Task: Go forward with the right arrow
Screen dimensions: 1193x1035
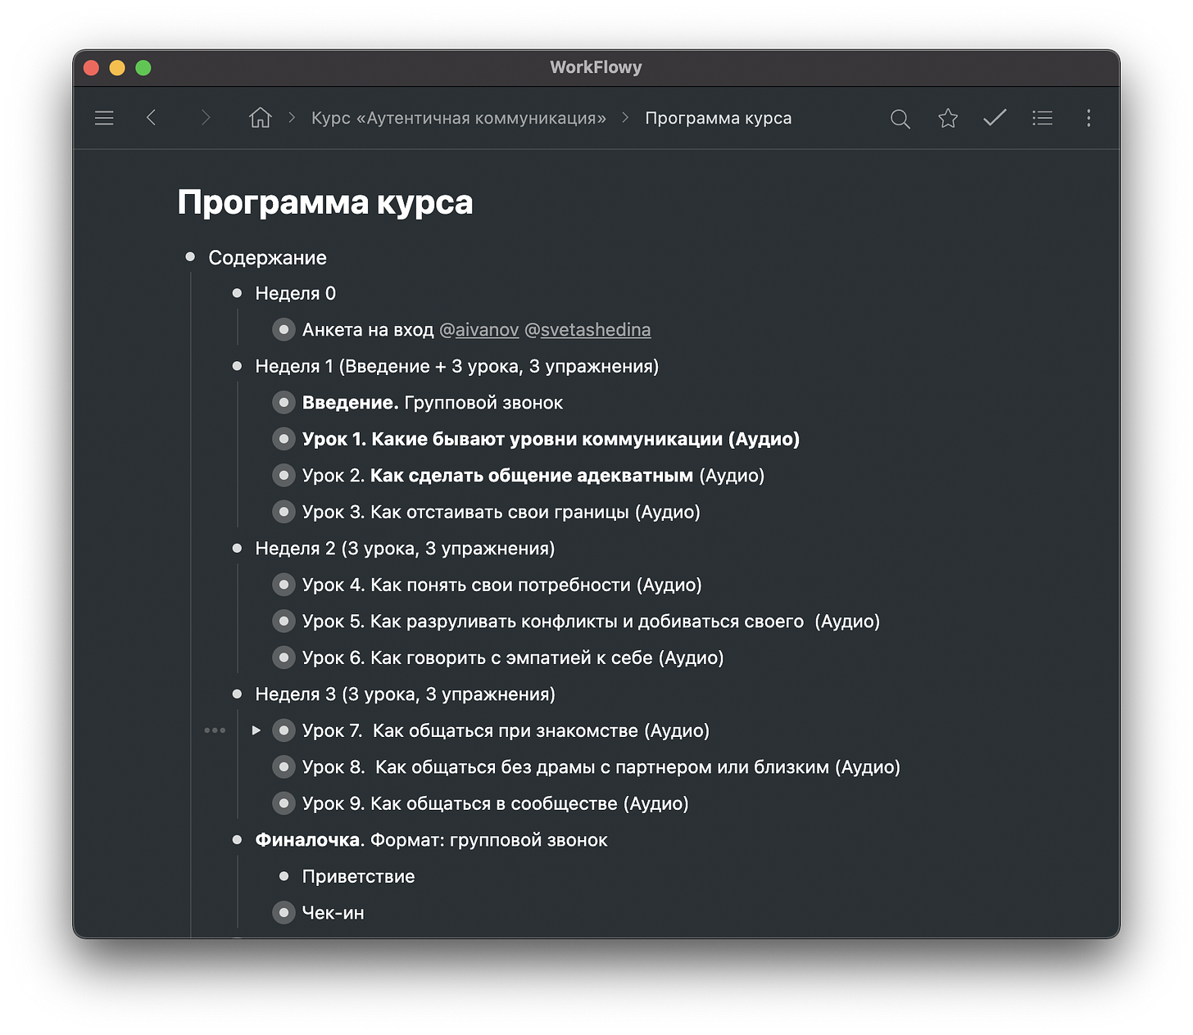Action: click(206, 118)
